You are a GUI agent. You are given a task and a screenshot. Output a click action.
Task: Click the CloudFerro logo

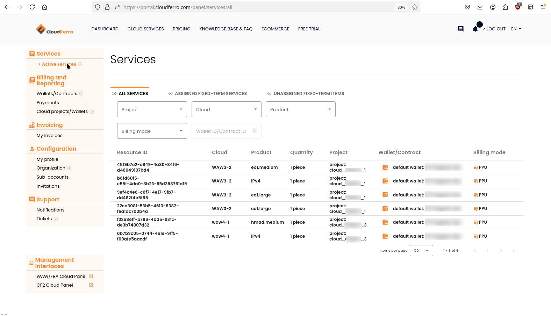click(x=55, y=29)
